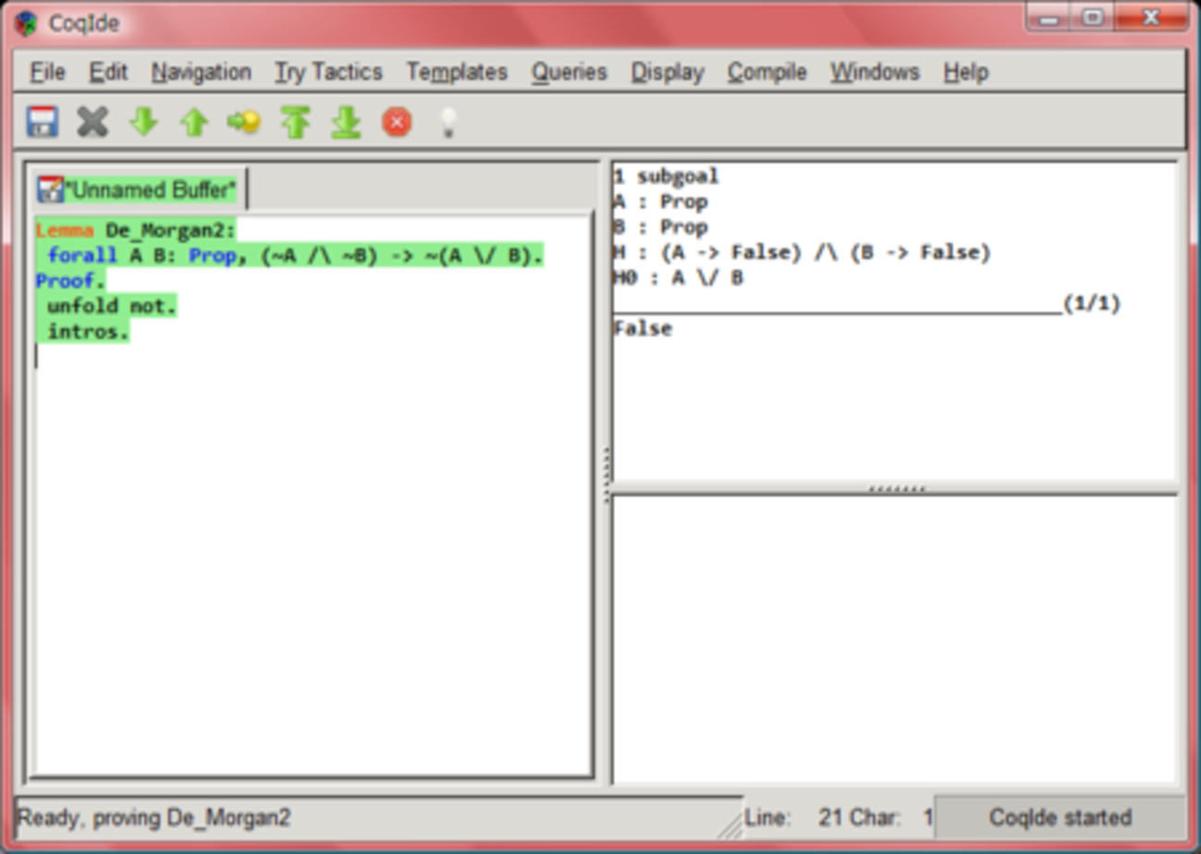Open the Queries menu
1201x854 pixels.
pyautogui.click(x=569, y=72)
